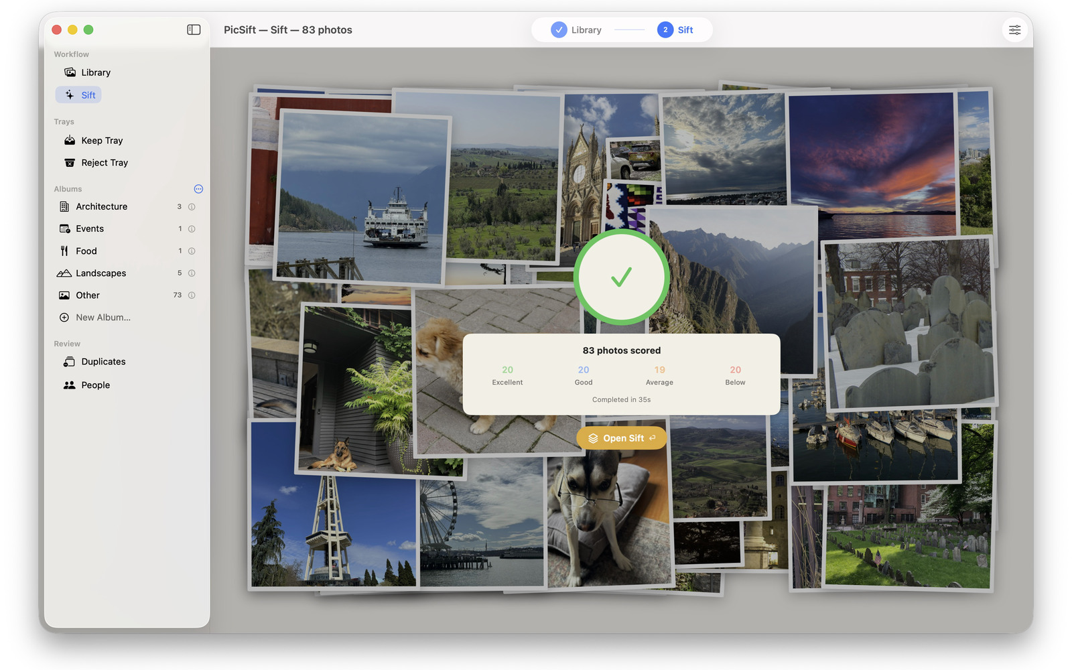The width and height of the screenshot is (1072, 670).
Task: Open the Other album
Action: click(x=88, y=295)
